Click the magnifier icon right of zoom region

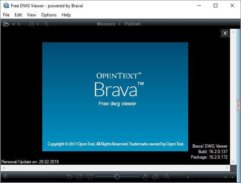167,177
